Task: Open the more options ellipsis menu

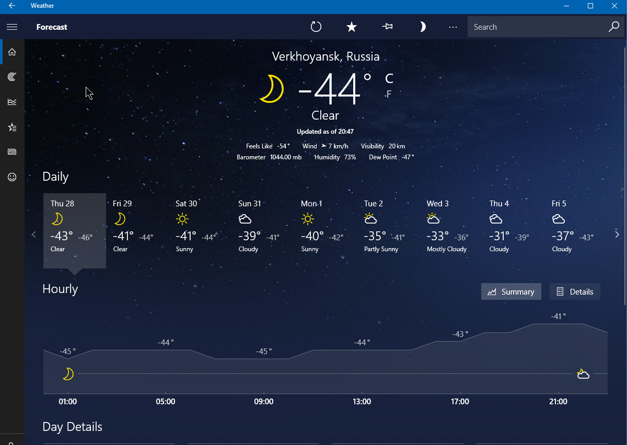Action: (x=453, y=27)
